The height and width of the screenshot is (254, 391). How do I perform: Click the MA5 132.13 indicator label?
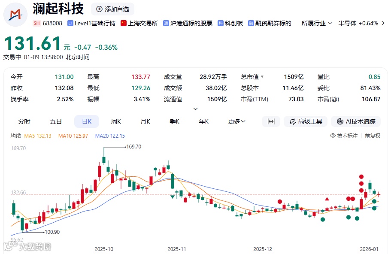pyautogui.click(x=38, y=136)
